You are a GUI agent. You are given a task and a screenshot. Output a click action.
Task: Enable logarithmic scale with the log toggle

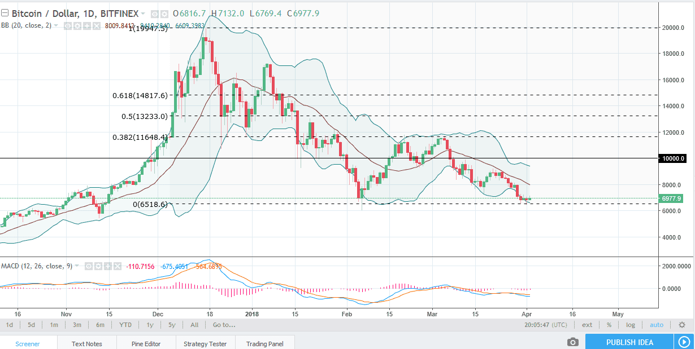click(x=630, y=325)
